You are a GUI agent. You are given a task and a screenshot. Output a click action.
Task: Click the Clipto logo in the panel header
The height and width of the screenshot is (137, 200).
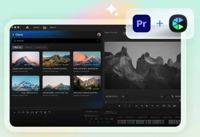click(x=18, y=34)
